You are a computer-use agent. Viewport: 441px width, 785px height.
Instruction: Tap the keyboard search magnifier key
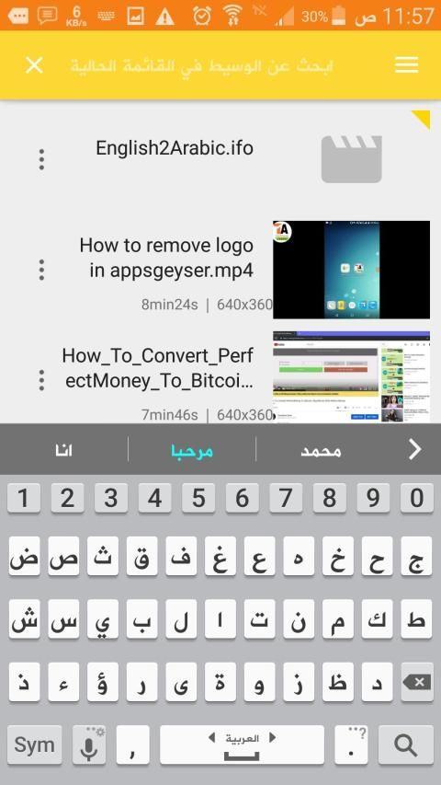(405, 745)
